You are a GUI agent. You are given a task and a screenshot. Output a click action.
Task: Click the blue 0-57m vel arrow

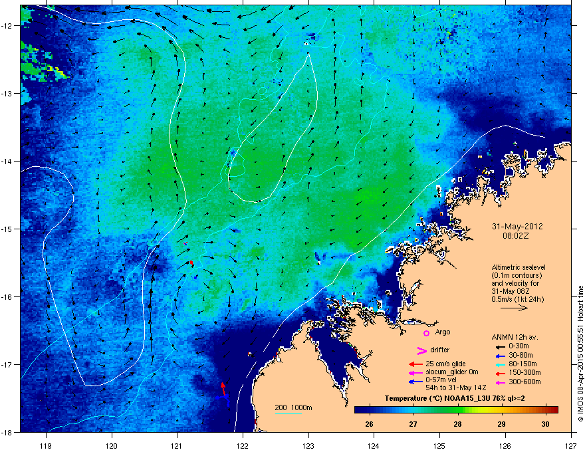point(415,382)
